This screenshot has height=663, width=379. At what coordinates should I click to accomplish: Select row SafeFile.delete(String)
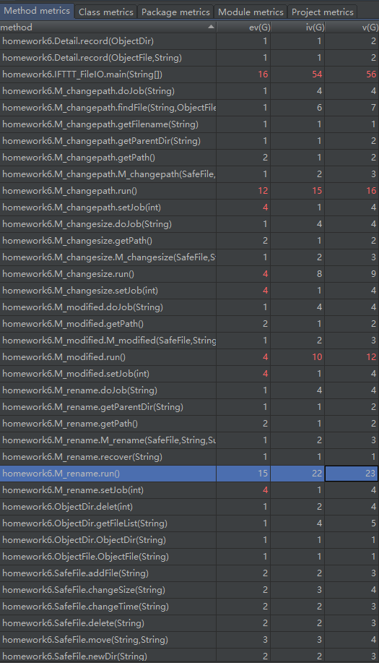pos(189,623)
